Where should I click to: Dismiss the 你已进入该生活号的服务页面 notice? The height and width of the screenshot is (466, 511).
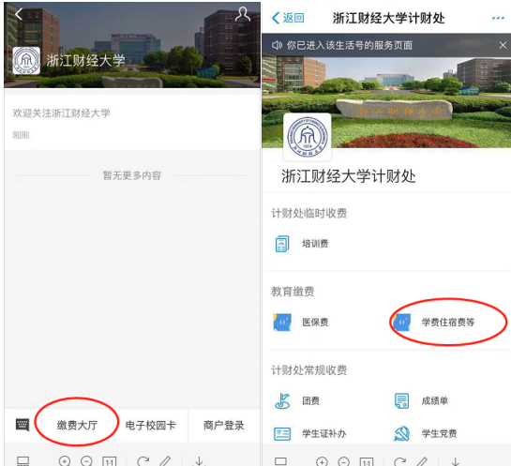pos(503,45)
